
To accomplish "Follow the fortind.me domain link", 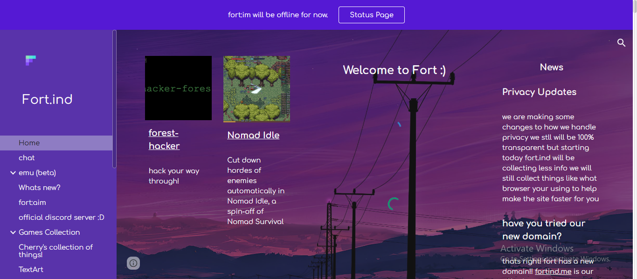I will (x=553, y=272).
